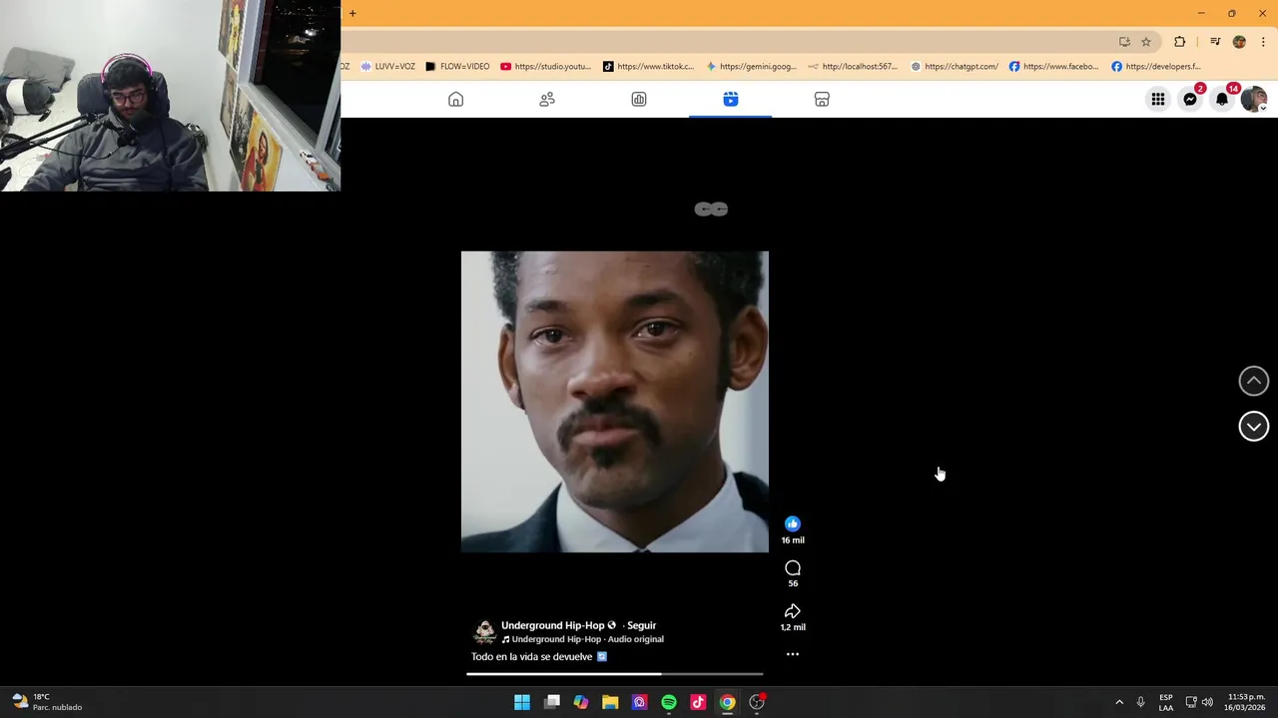The height and width of the screenshot is (718, 1278).
Task: Open Task View in taskbar
Action: pos(552,702)
